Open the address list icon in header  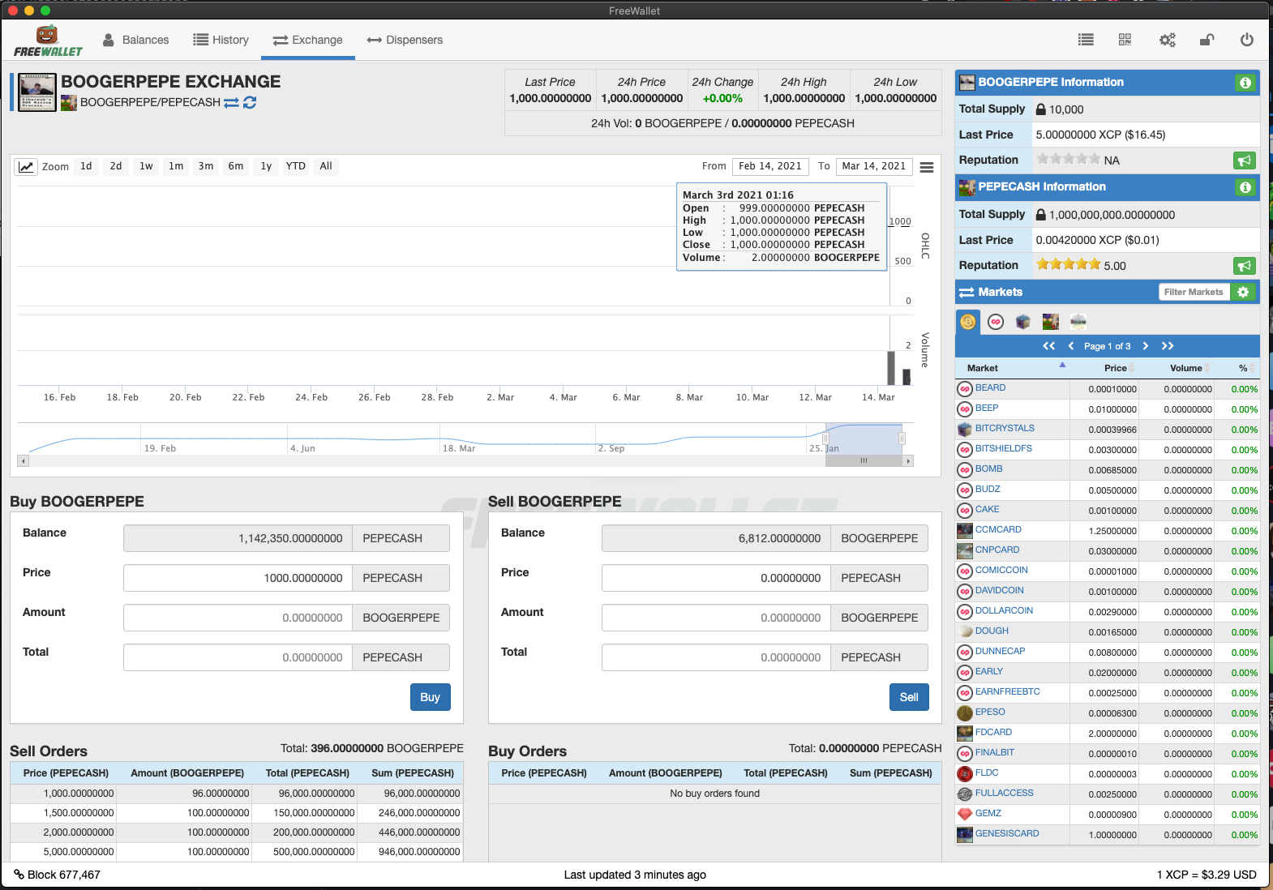(x=1086, y=40)
